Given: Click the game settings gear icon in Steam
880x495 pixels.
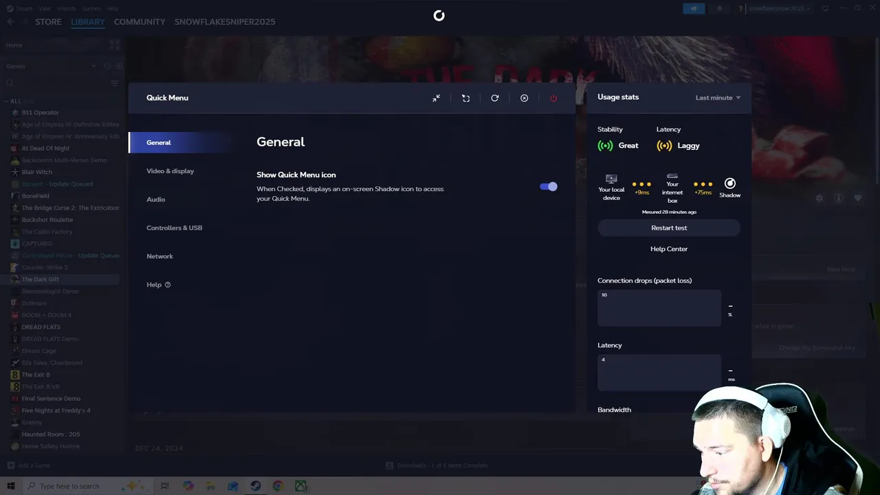Looking at the screenshot, I should pos(819,198).
